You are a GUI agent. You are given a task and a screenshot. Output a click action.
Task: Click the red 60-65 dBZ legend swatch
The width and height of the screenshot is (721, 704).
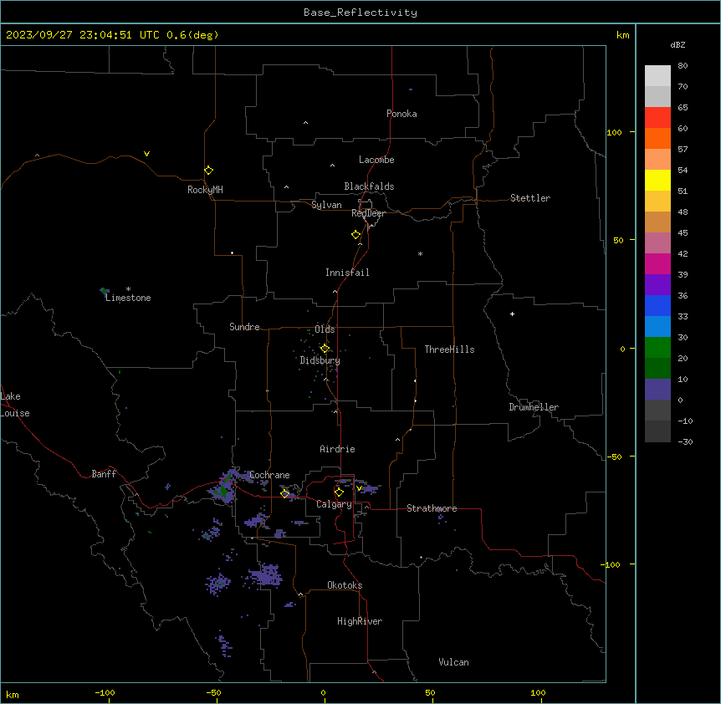657,118
